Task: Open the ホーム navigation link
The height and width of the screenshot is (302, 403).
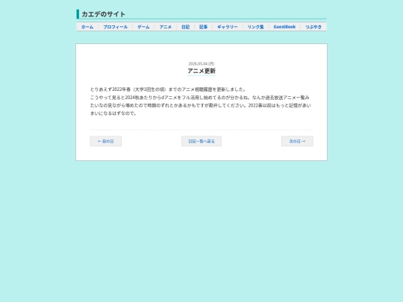Action: pos(87,27)
